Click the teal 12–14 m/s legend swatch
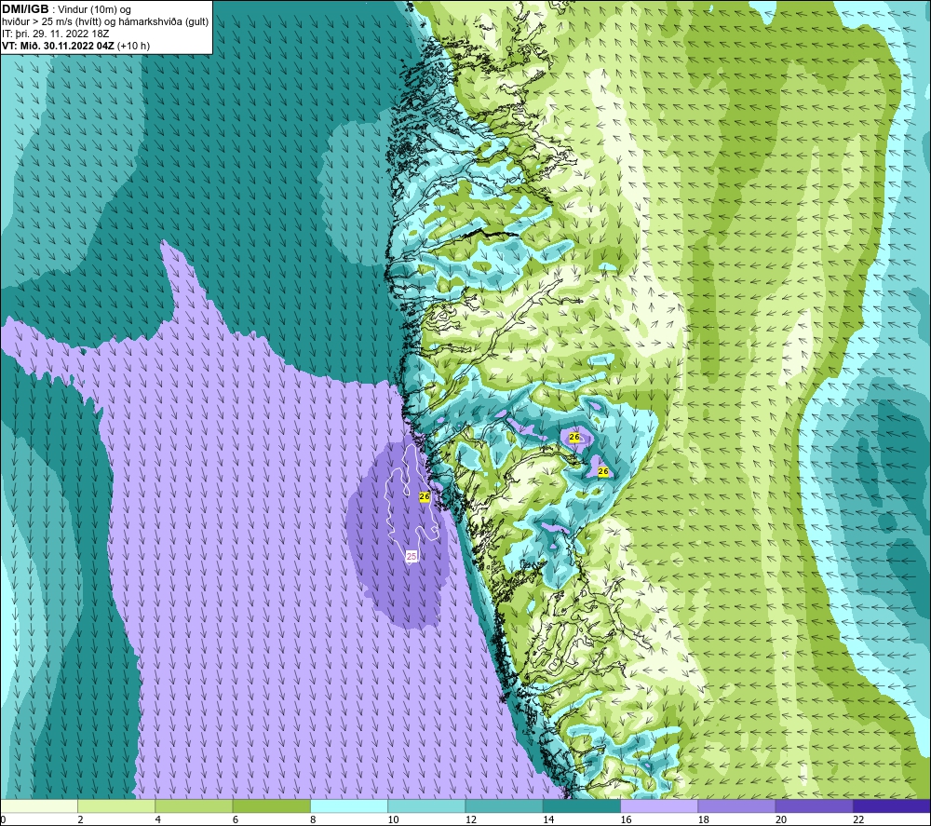The width and height of the screenshot is (931, 826). [504, 806]
